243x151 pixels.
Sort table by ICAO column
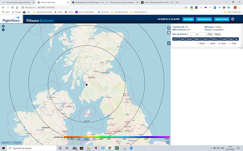click(x=175, y=39)
